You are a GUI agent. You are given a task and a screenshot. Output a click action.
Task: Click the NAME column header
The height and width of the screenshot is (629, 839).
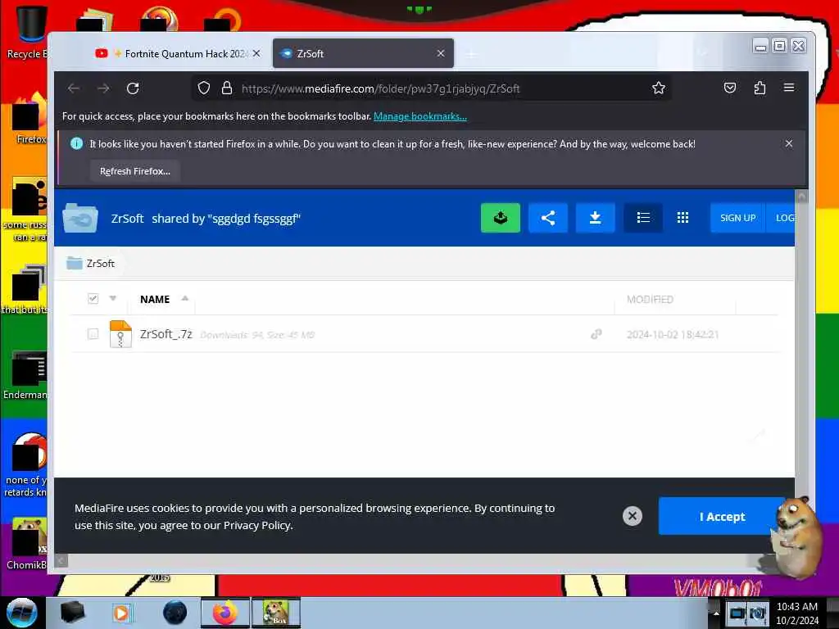click(155, 299)
